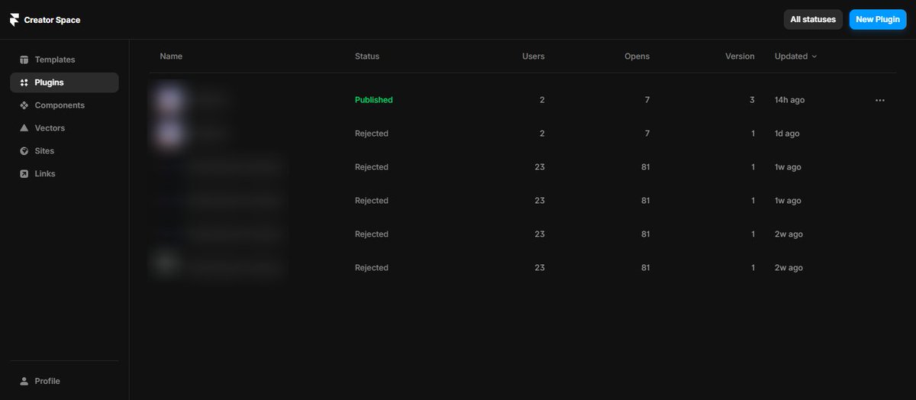Click the Users column header
The width and height of the screenshot is (916, 400).
point(534,56)
